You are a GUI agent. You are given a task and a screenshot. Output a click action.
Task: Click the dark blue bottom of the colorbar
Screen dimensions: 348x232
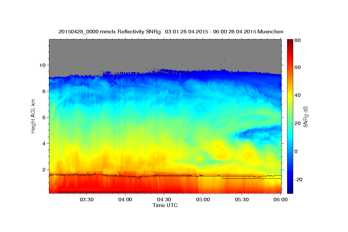pyautogui.click(x=290, y=190)
